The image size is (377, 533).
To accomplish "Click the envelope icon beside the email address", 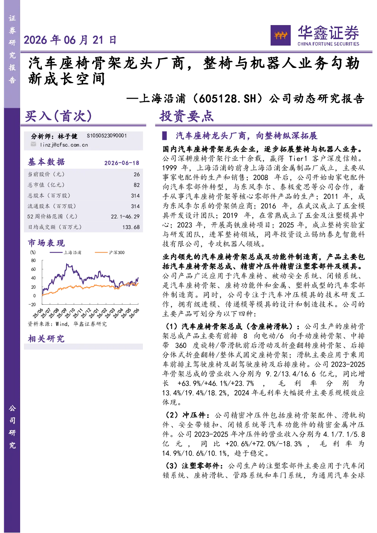I will click(33, 144).
